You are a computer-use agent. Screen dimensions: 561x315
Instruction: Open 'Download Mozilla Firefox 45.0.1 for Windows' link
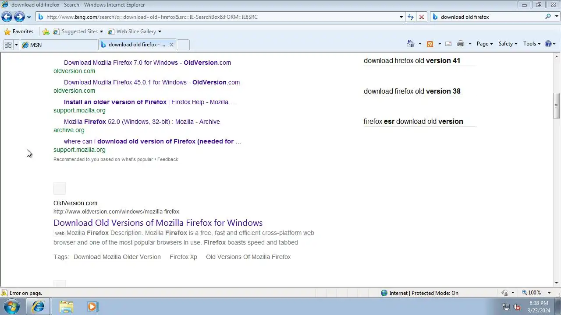pyautogui.click(x=152, y=82)
